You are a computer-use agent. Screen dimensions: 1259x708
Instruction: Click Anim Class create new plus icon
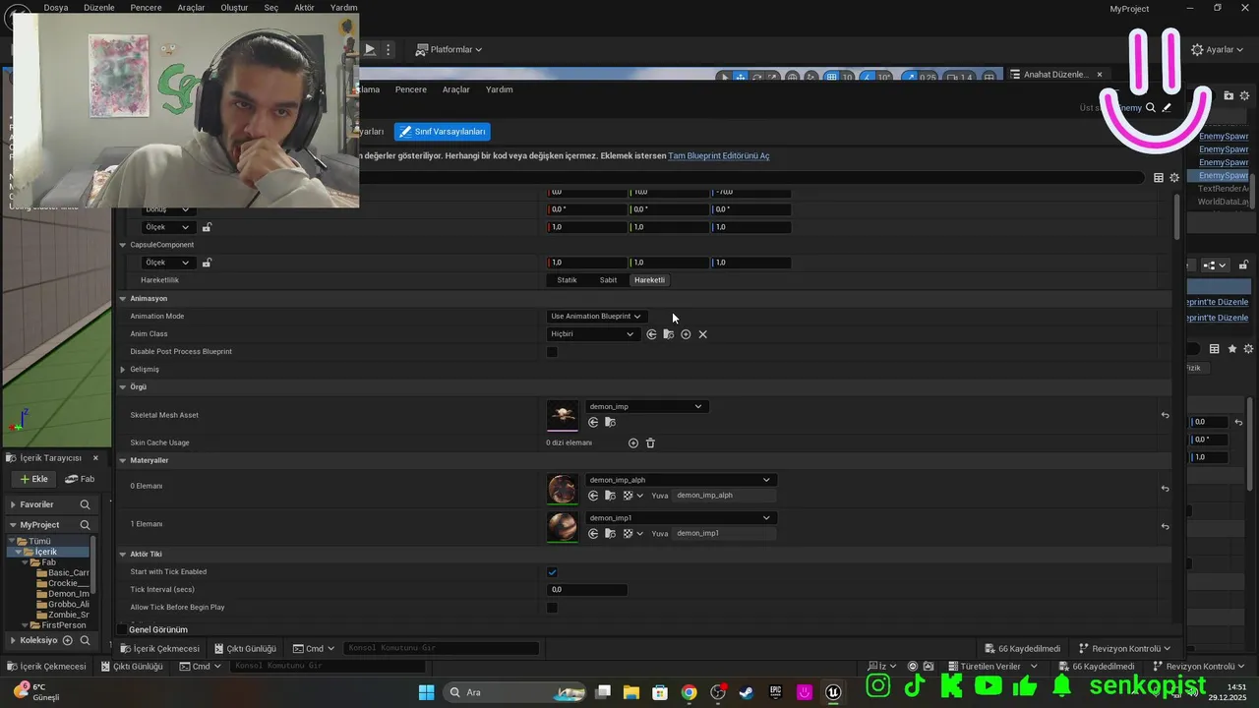[x=686, y=334]
